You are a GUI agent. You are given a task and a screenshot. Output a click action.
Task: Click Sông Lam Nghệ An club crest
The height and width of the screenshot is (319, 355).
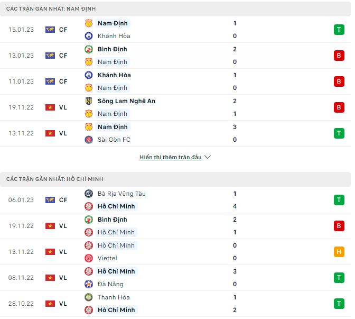(89, 101)
